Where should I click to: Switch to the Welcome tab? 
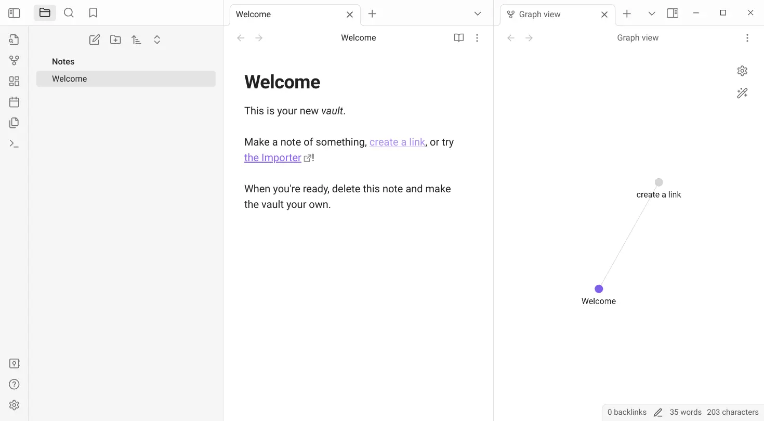tap(295, 15)
